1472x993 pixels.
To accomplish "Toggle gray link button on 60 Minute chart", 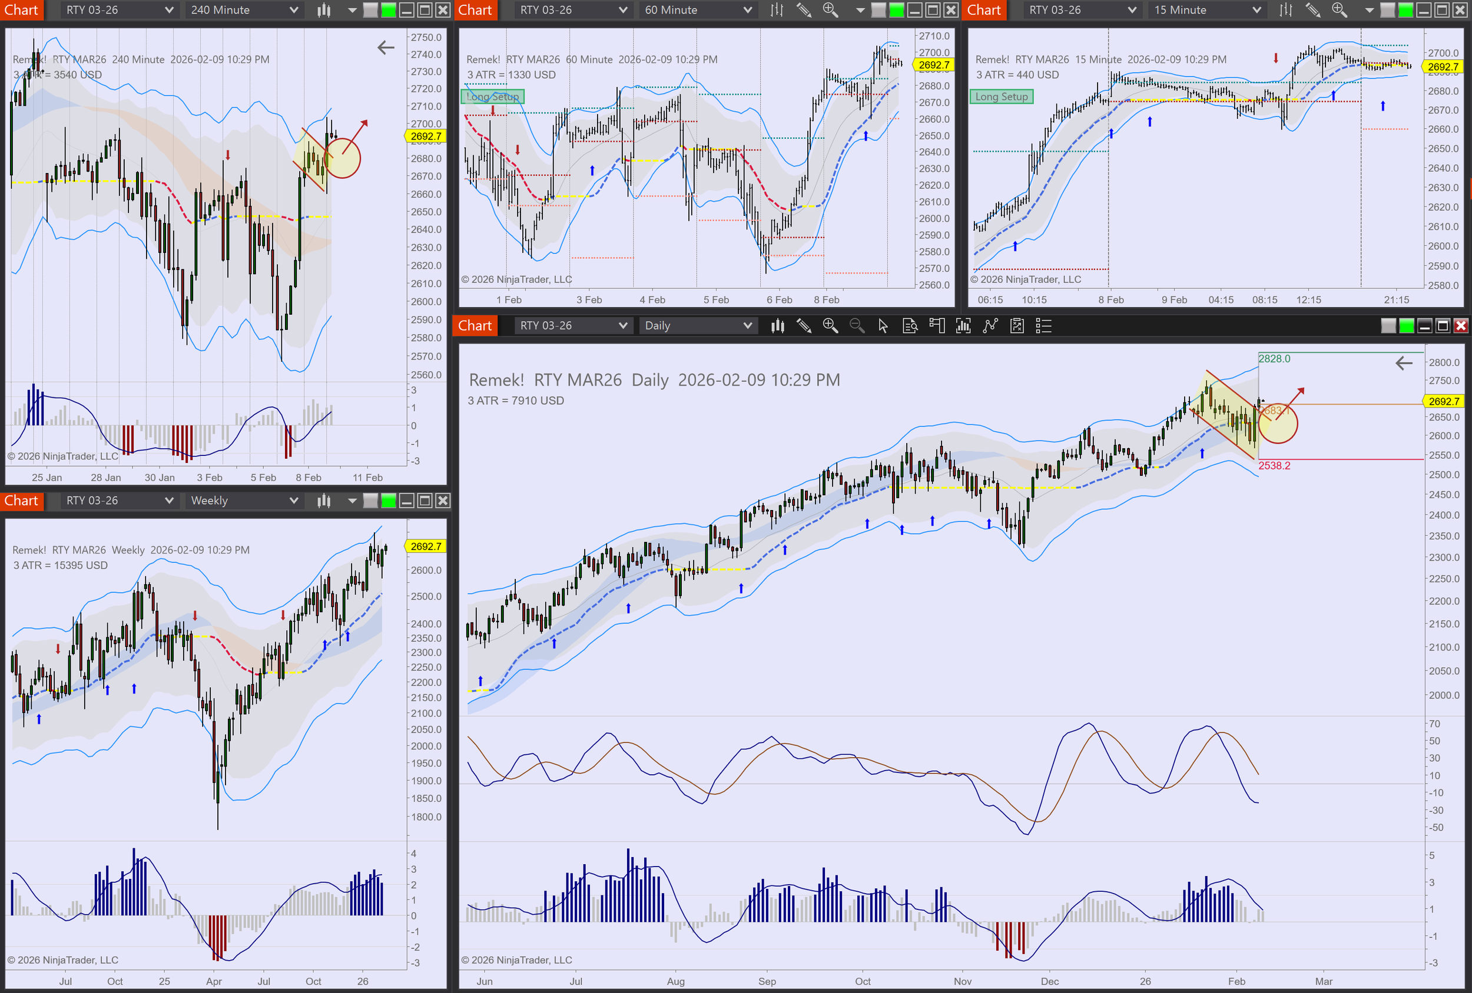I will pyautogui.click(x=878, y=10).
